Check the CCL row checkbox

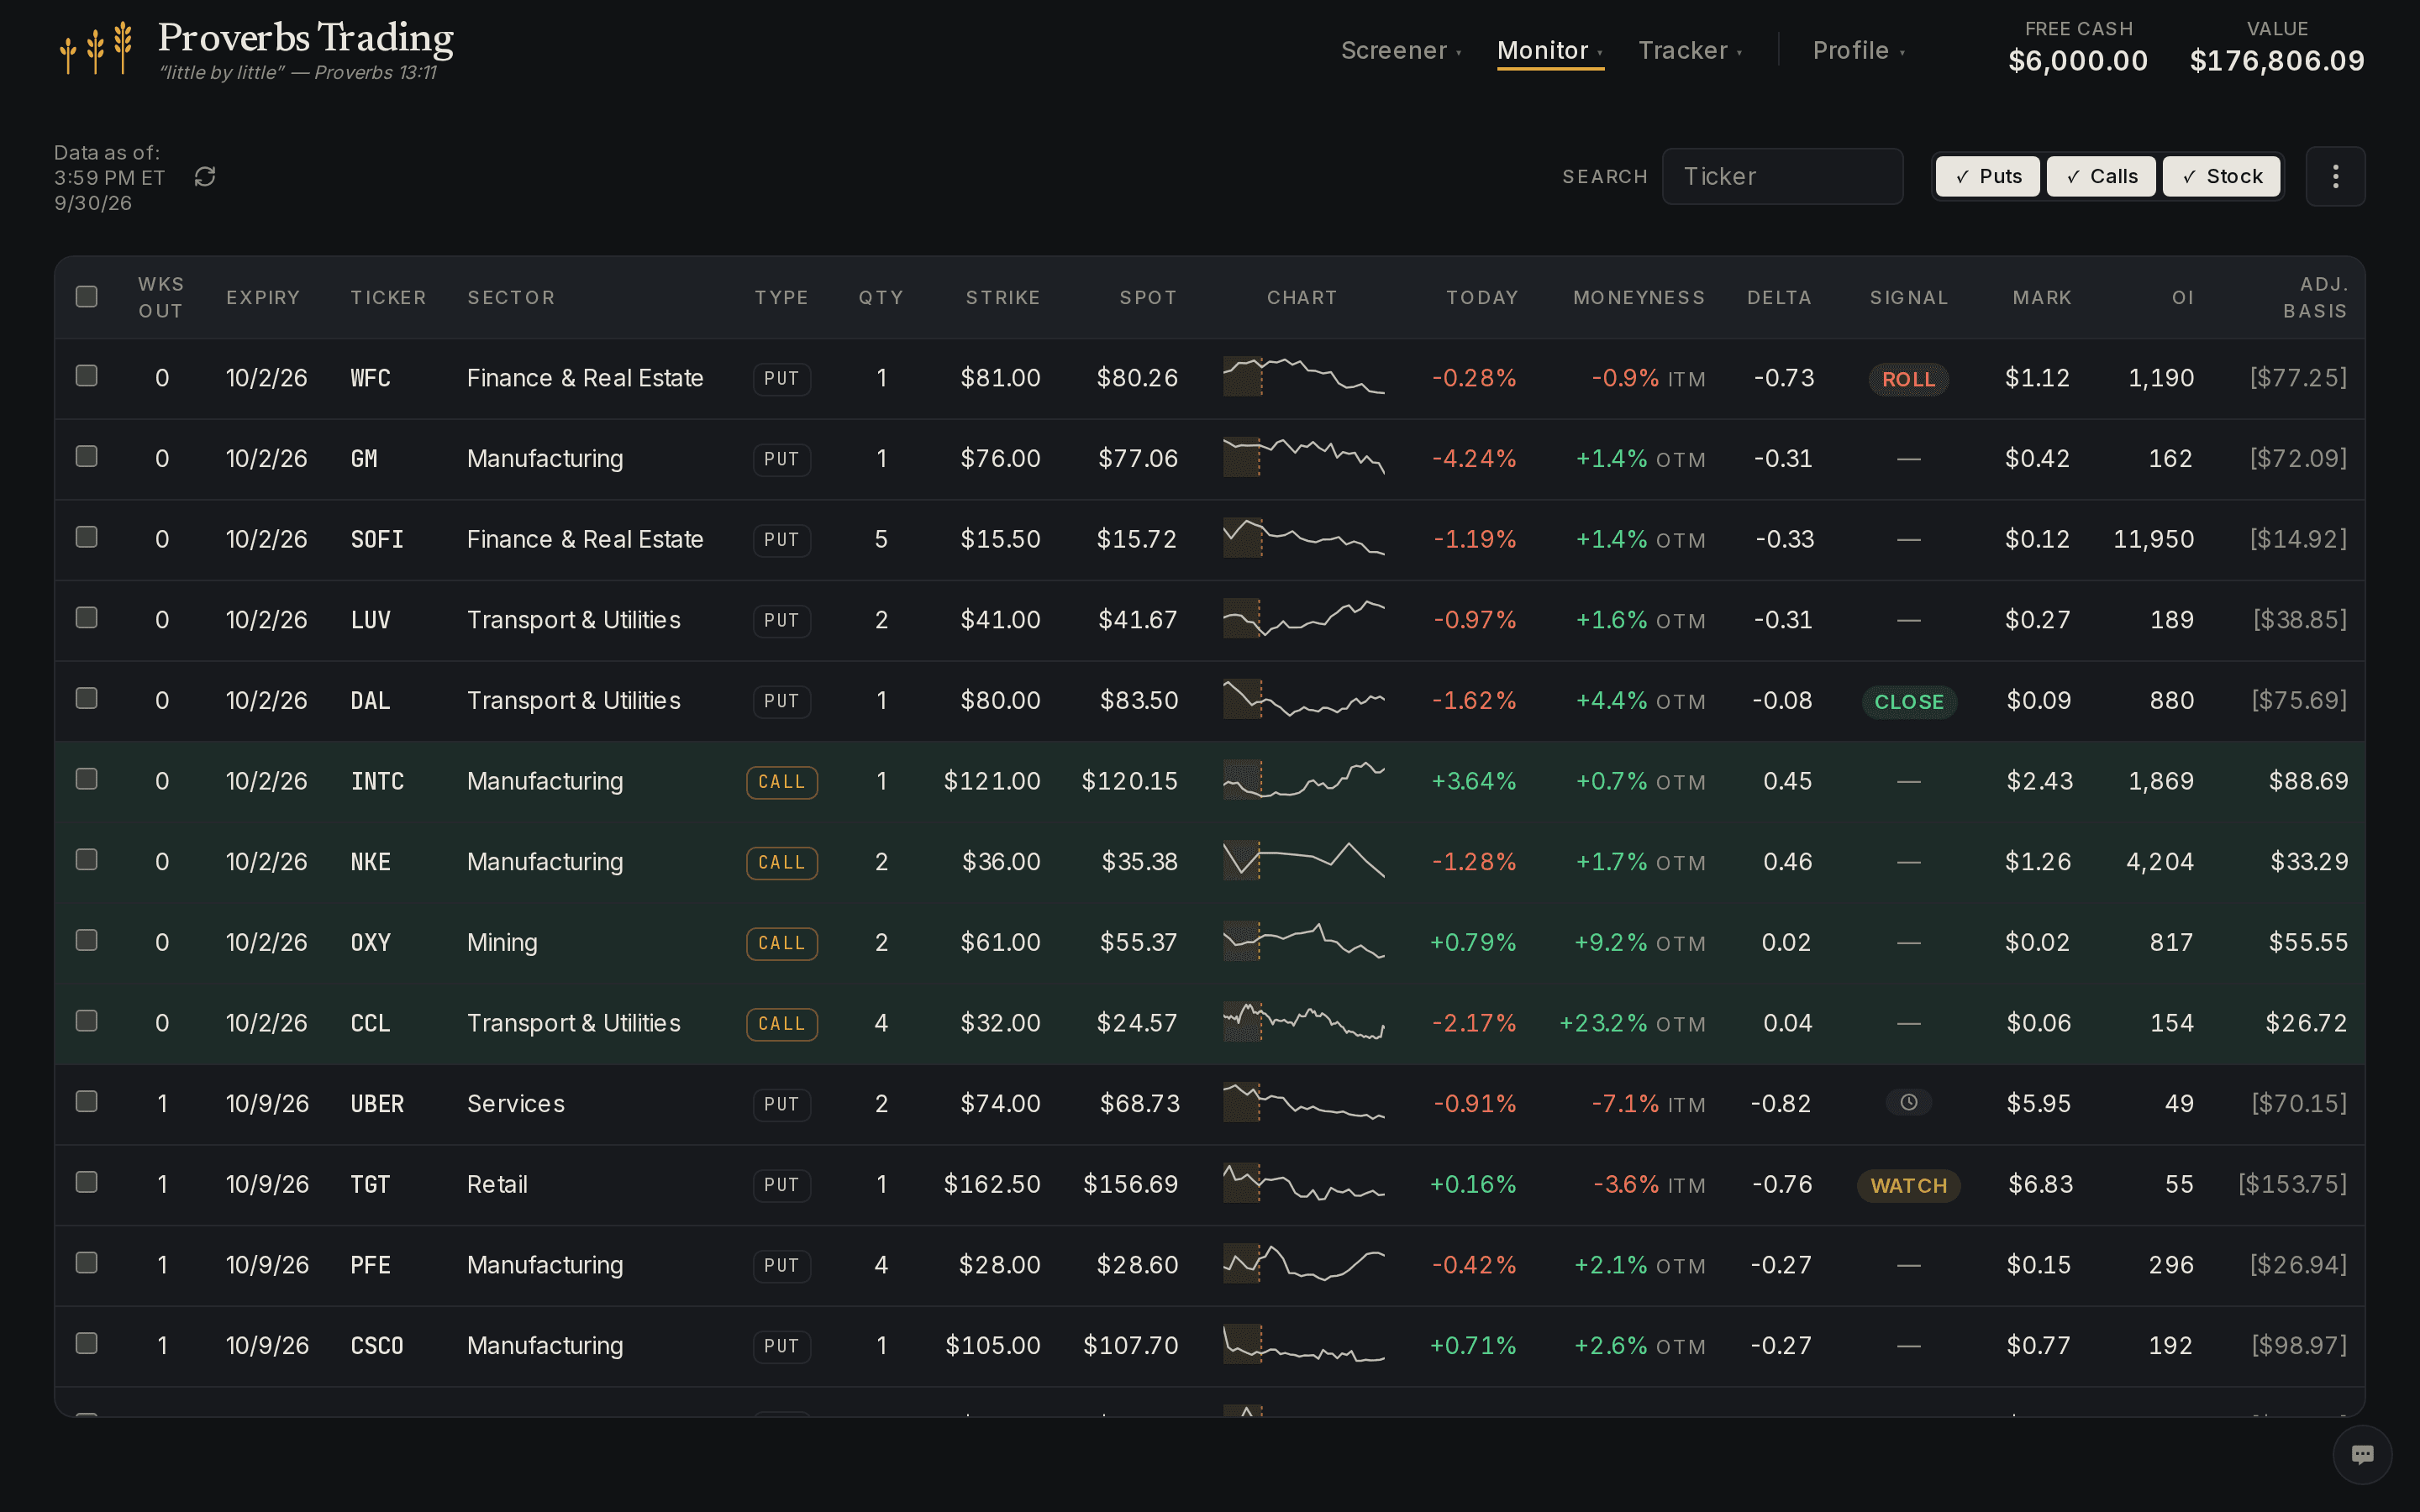[87, 1020]
